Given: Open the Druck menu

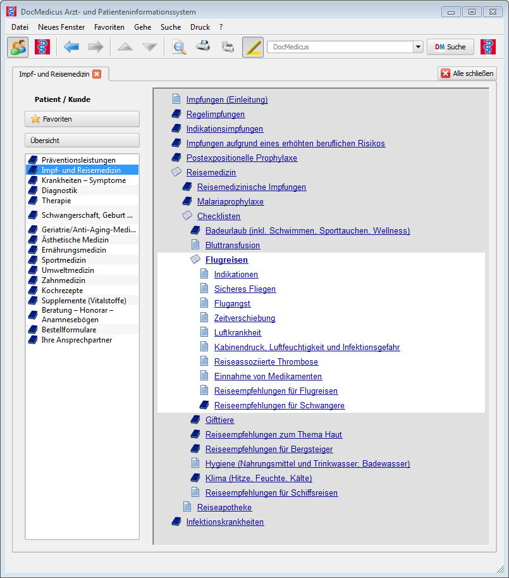Looking at the screenshot, I should (x=200, y=27).
